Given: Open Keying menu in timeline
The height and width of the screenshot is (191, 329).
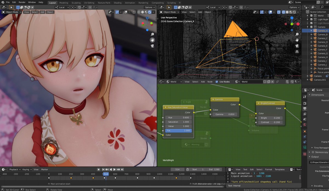Looking at the screenshot, I should point(27,169).
